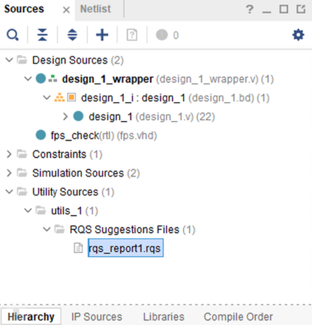Expand the Constraints folder
The height and width of the screenshot is (325, 312).
pos(9,154)
